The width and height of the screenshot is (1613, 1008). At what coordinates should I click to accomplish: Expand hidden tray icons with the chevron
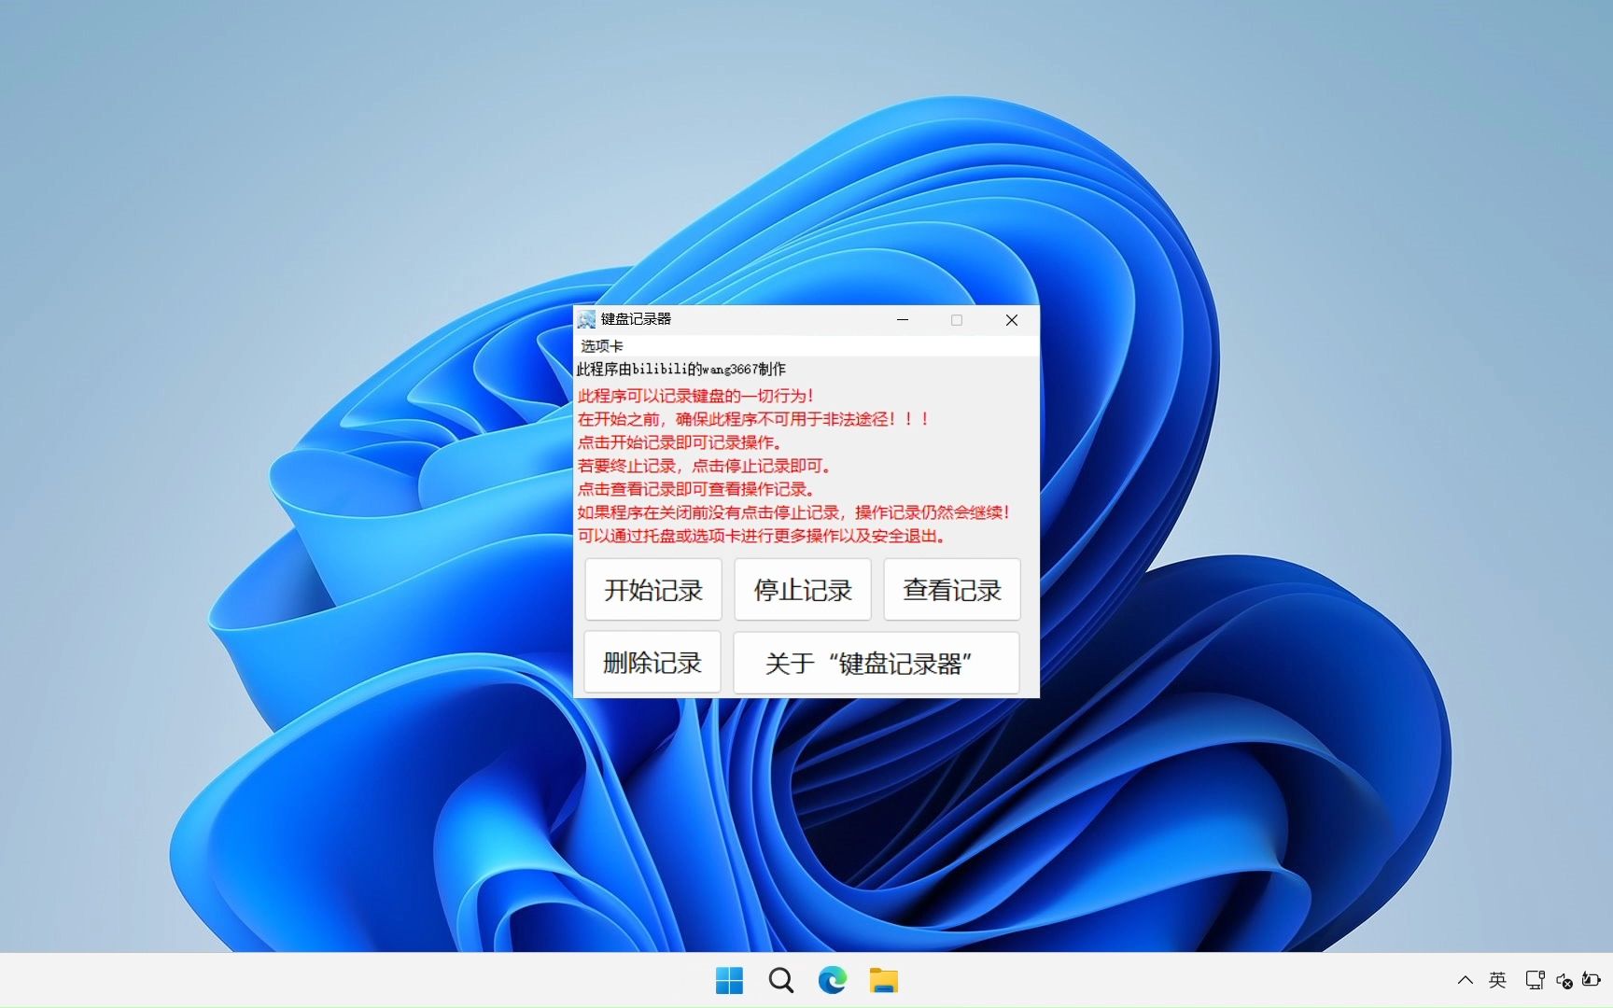(x=1466, y=980)
